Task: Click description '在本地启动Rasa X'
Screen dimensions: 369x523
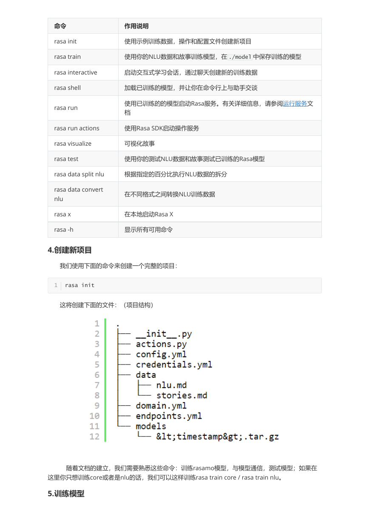Action: pyautogui.click(x=148, y=214)
